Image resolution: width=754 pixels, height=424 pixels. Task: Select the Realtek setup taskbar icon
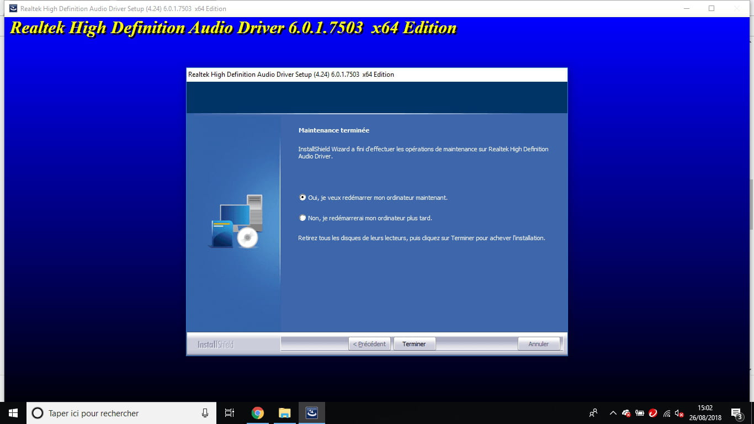[312, 413]
